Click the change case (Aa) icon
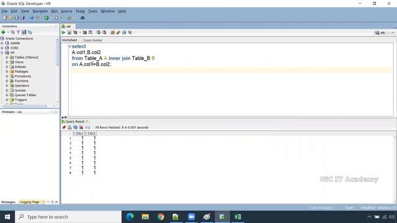397x223 pixels. pos(130,32)
